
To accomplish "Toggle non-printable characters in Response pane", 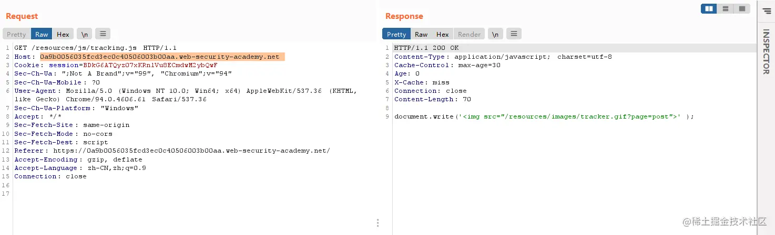I will tap(495, 34).
